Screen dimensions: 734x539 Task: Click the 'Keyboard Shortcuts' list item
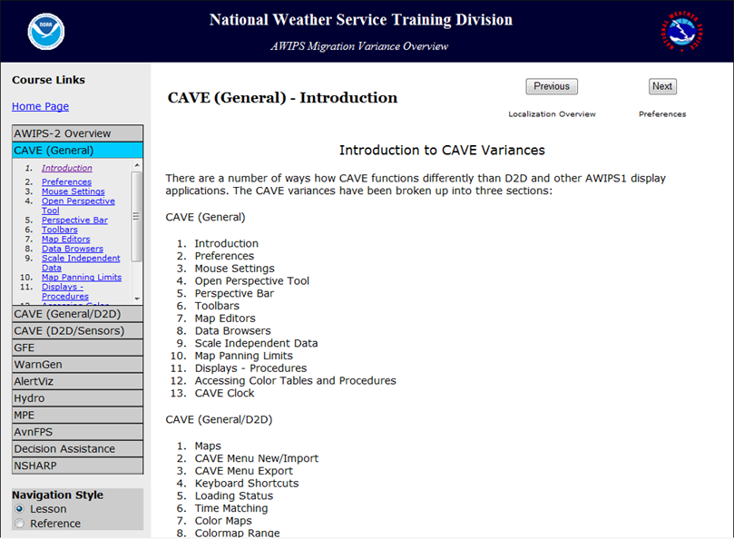[247, 484]
